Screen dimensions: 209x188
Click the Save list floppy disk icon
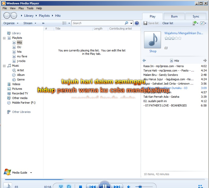pos(145,23)
